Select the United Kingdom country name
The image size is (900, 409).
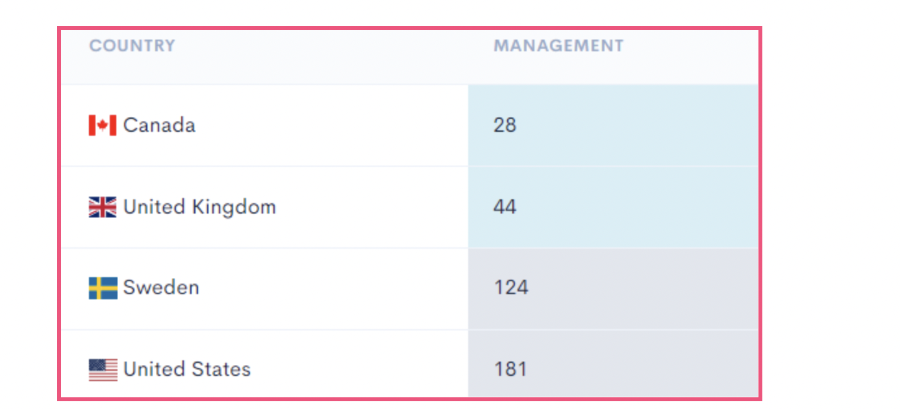199,207
